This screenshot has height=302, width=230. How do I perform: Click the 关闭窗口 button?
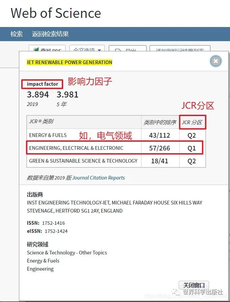pos(194,285)
